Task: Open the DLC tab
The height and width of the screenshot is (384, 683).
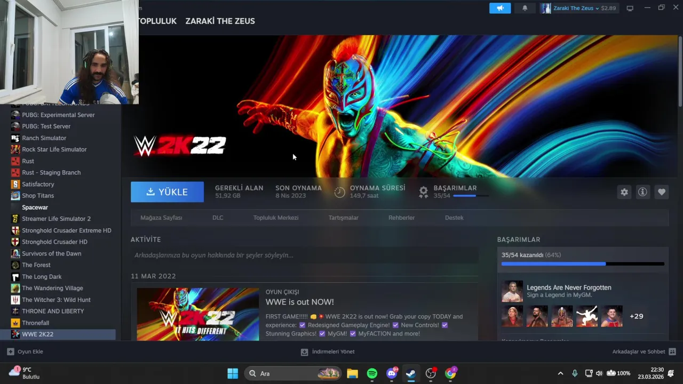Action: pyautogui.click(x=218, y=218)
